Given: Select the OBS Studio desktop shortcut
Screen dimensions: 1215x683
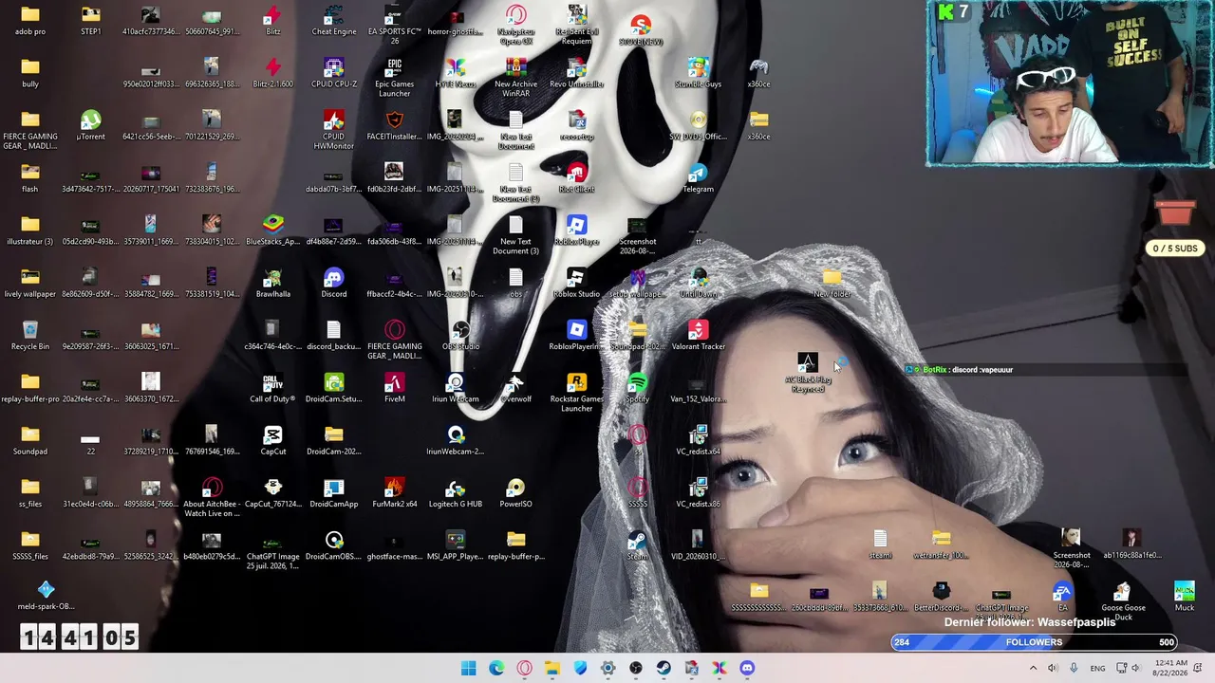Looking at the screenshot, I should coord(460,335).
